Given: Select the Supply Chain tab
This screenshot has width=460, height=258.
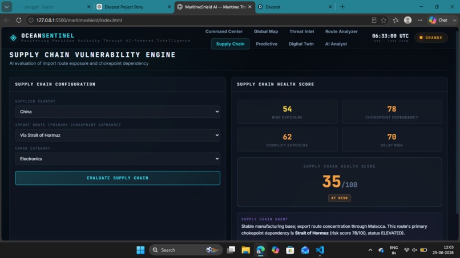Looking at the screenshot, I should 231,44.
